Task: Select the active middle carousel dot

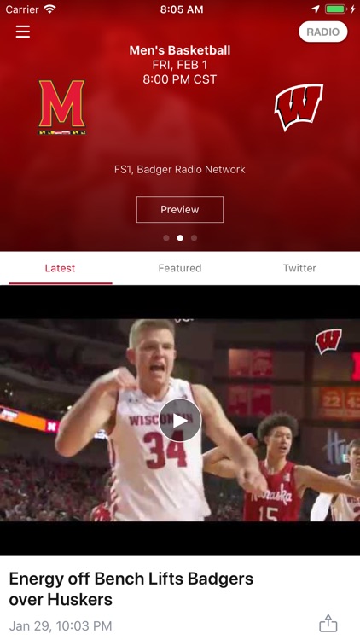Action: click(x=180, y=238)
